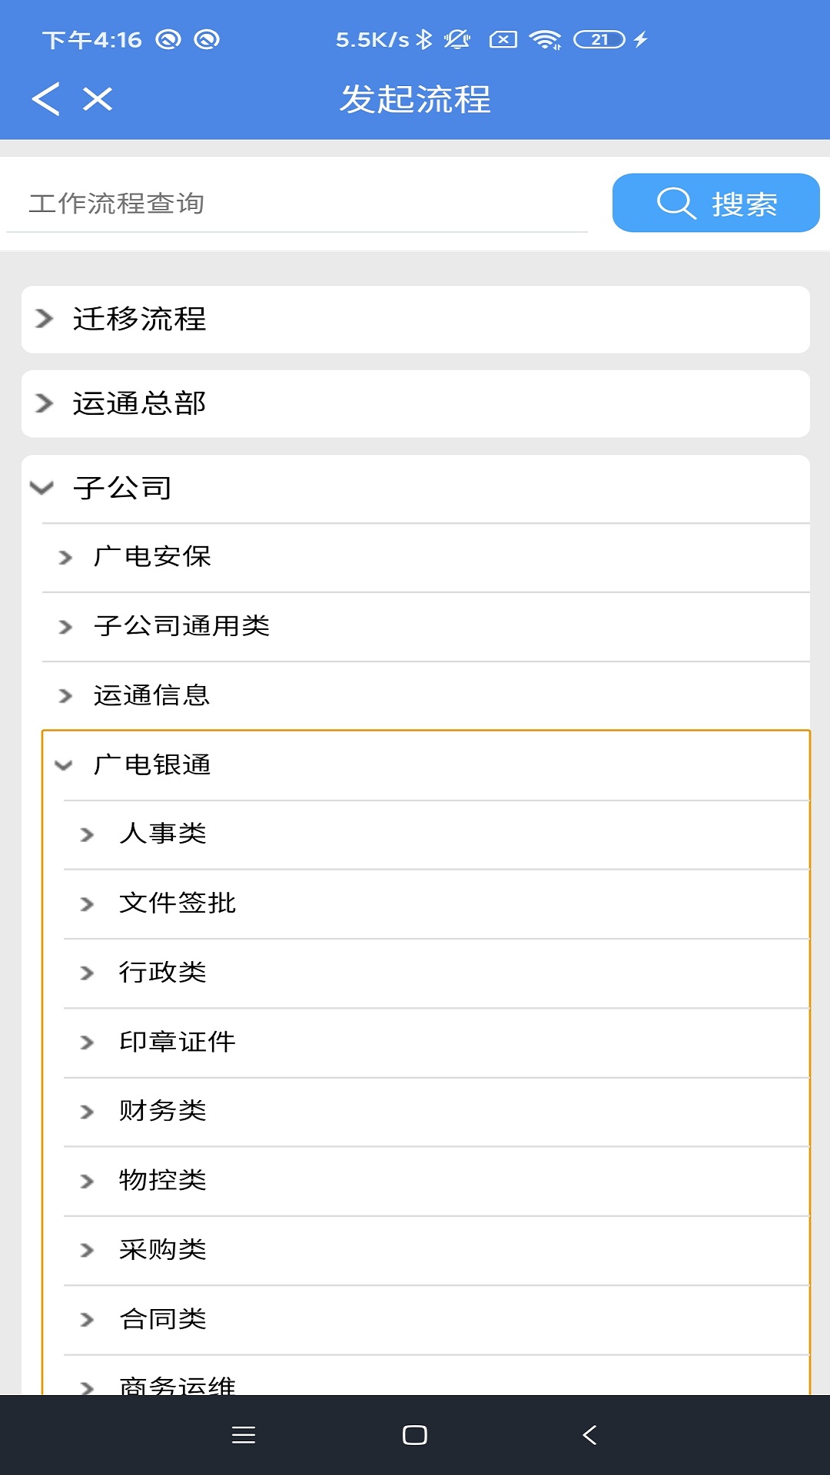Click the 搜索 search button
The height and width of the screenshot is (1475, 830).
point(715,203)
